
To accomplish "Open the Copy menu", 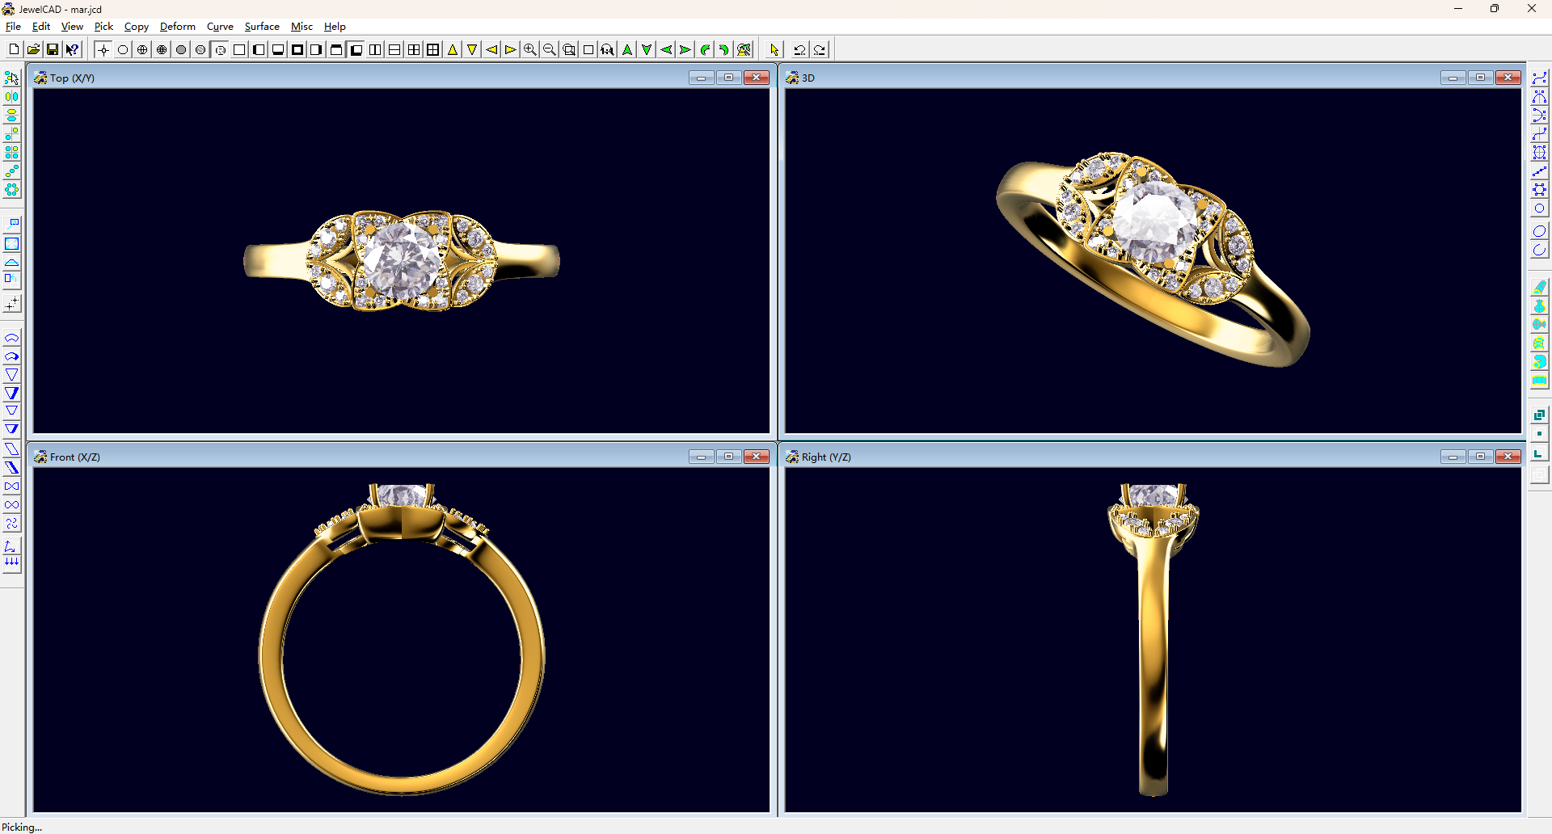I will pos(136,27).
